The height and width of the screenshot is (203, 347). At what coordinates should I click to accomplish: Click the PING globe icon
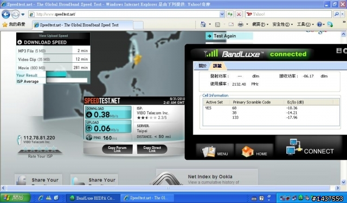(x=89, y=137)
